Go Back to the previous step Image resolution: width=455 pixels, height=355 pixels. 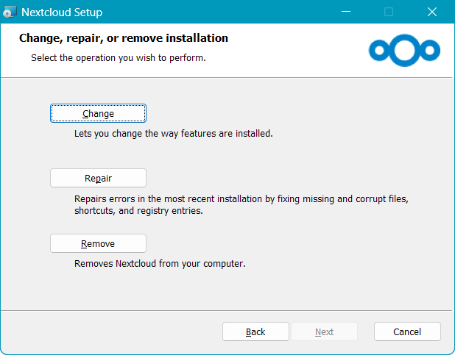255,331
